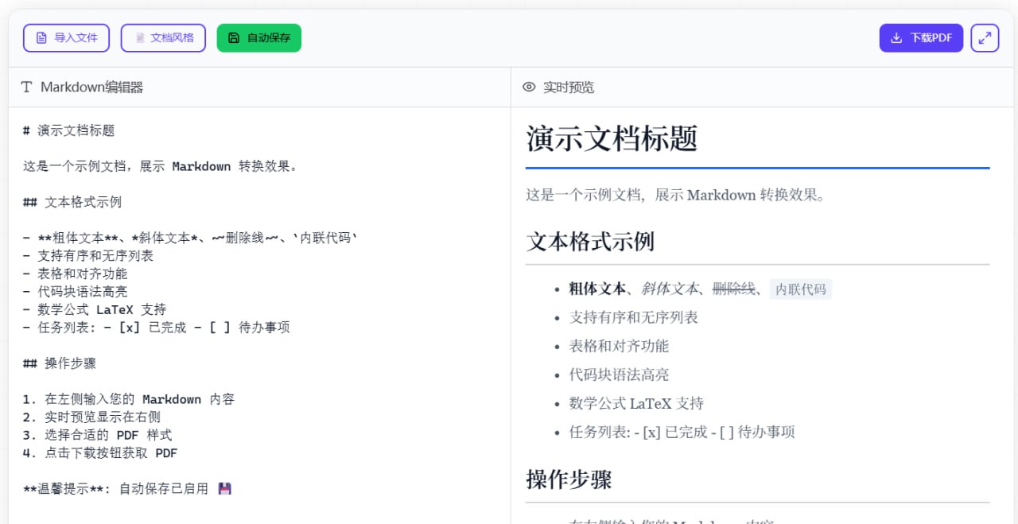Click the bold 粗体文本 in the preview

[597, 289]
